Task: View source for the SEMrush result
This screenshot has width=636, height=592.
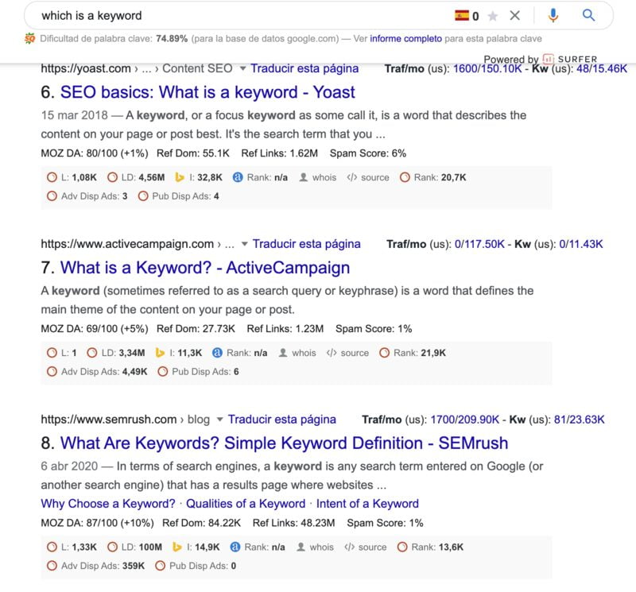Action: click(366, 547)
